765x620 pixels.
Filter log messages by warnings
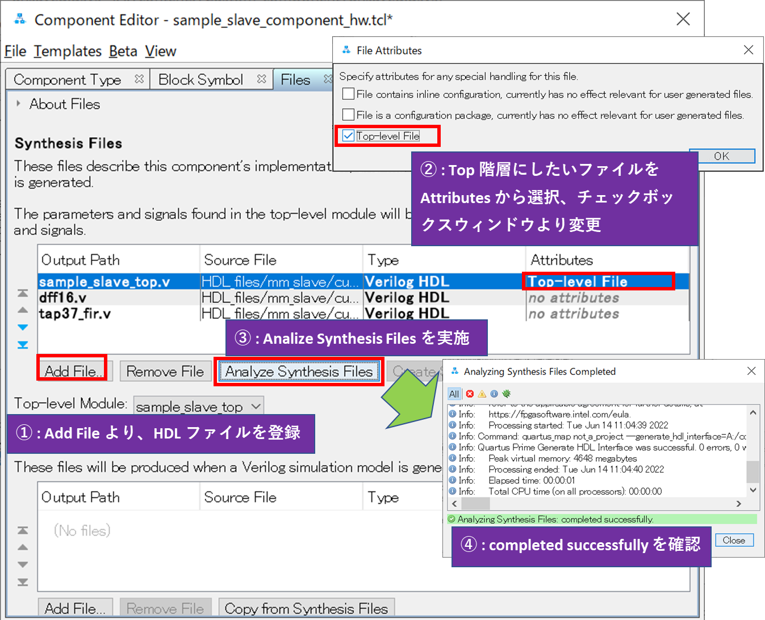pyautogui.click(x=482, y=394)
